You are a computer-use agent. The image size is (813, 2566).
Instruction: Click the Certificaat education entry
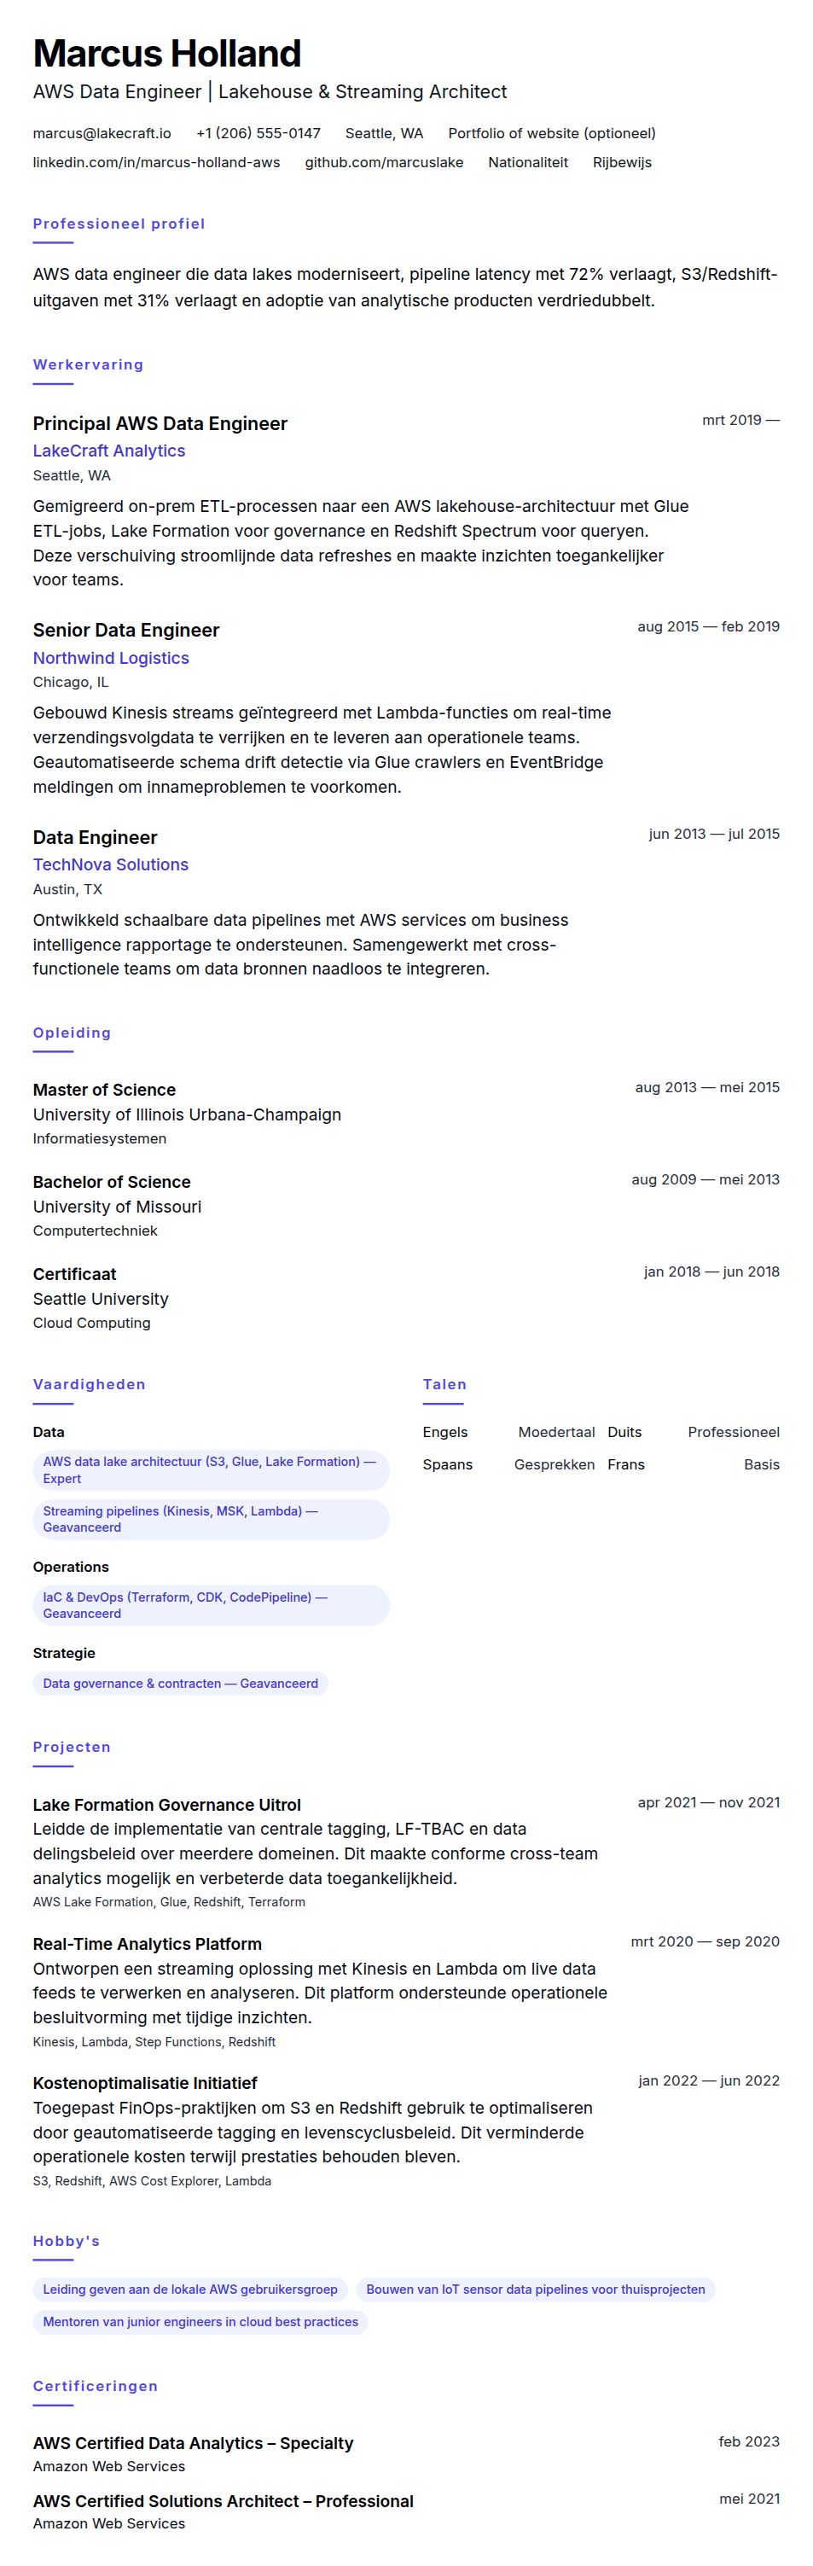tap(75, 1273)
